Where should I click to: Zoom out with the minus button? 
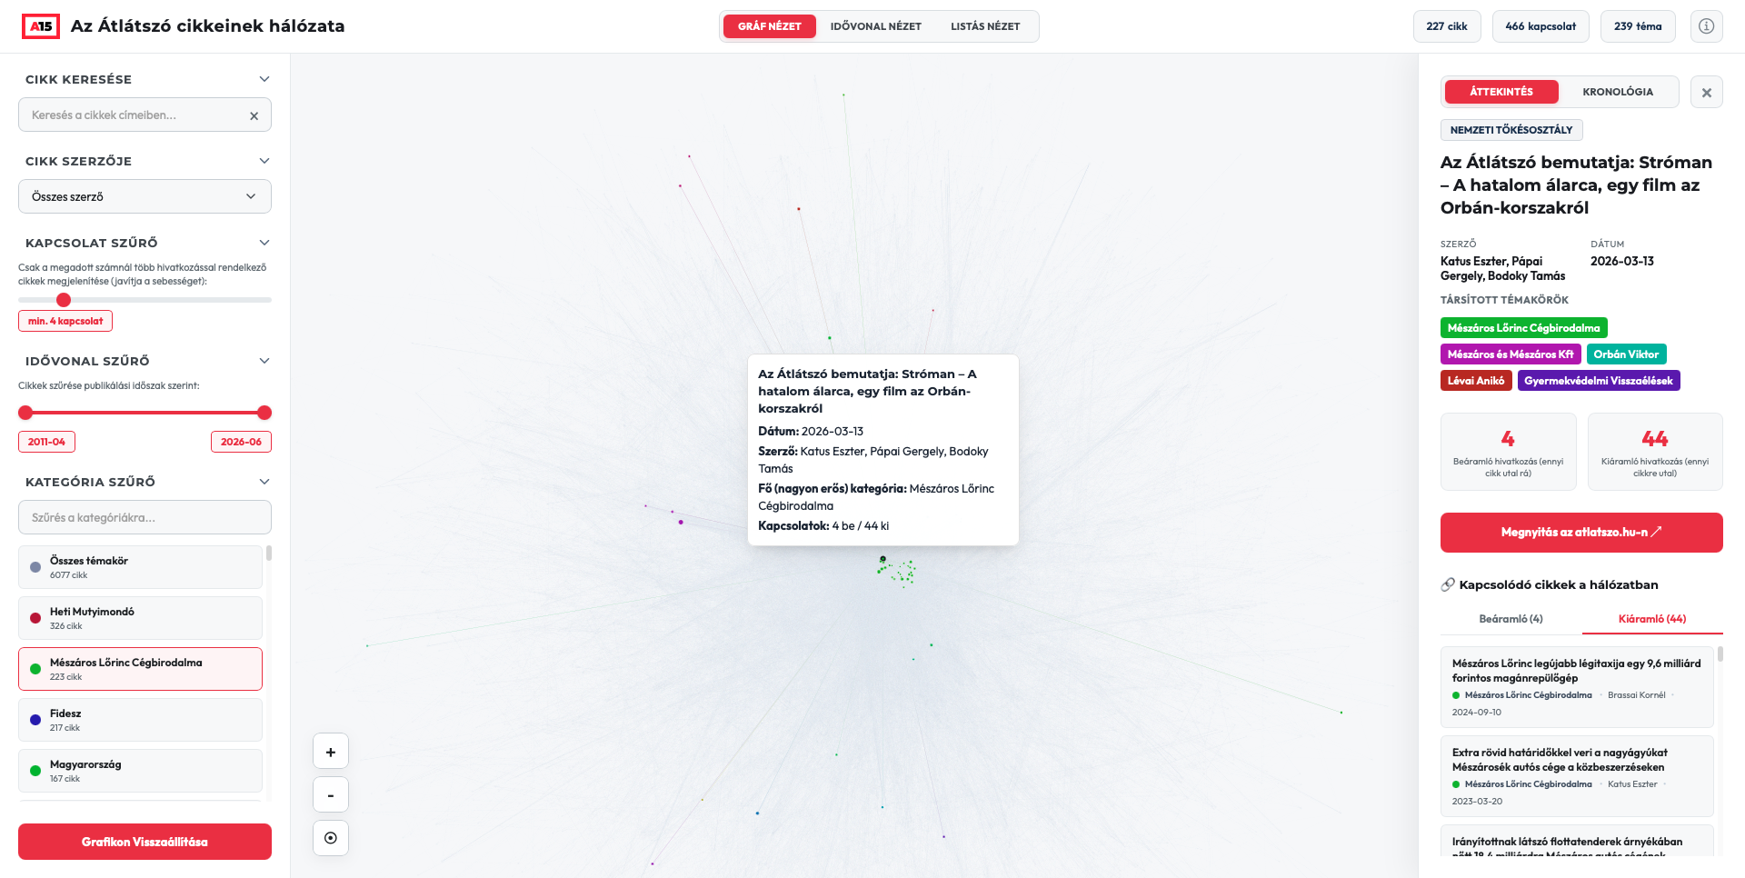point(331,795)
